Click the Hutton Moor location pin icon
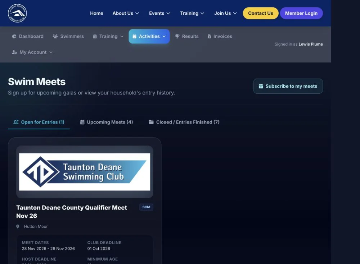This screenshot has width=360, height=264. coord(18,226)
